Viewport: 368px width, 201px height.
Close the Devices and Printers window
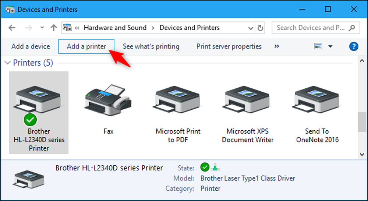tap(354, 10)
